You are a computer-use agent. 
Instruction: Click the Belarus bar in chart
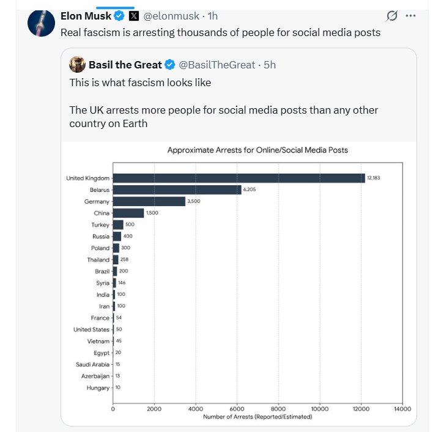click(x=177, y=190)
